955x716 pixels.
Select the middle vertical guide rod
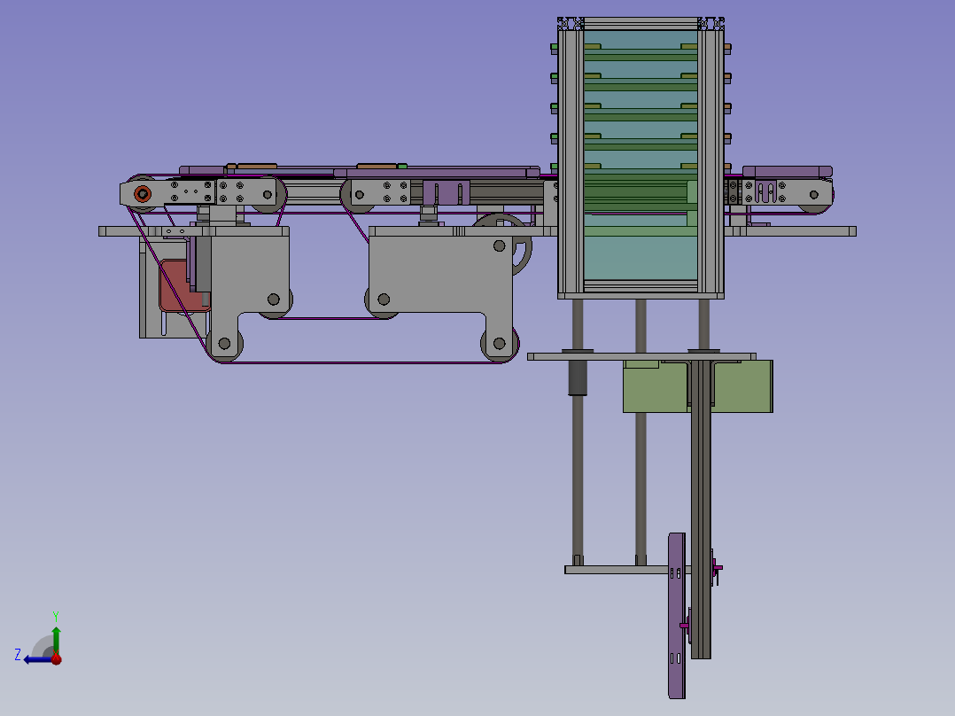[641, 432]
